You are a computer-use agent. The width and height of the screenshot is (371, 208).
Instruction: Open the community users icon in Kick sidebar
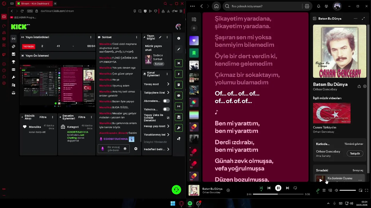(13, 85)
